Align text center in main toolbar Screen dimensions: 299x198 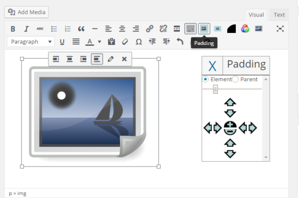[x=122, y=29]
